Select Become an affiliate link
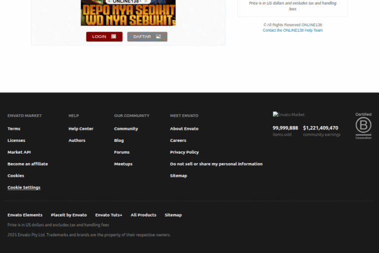Viewport: 379px width, 253px height. pos(28,164)
